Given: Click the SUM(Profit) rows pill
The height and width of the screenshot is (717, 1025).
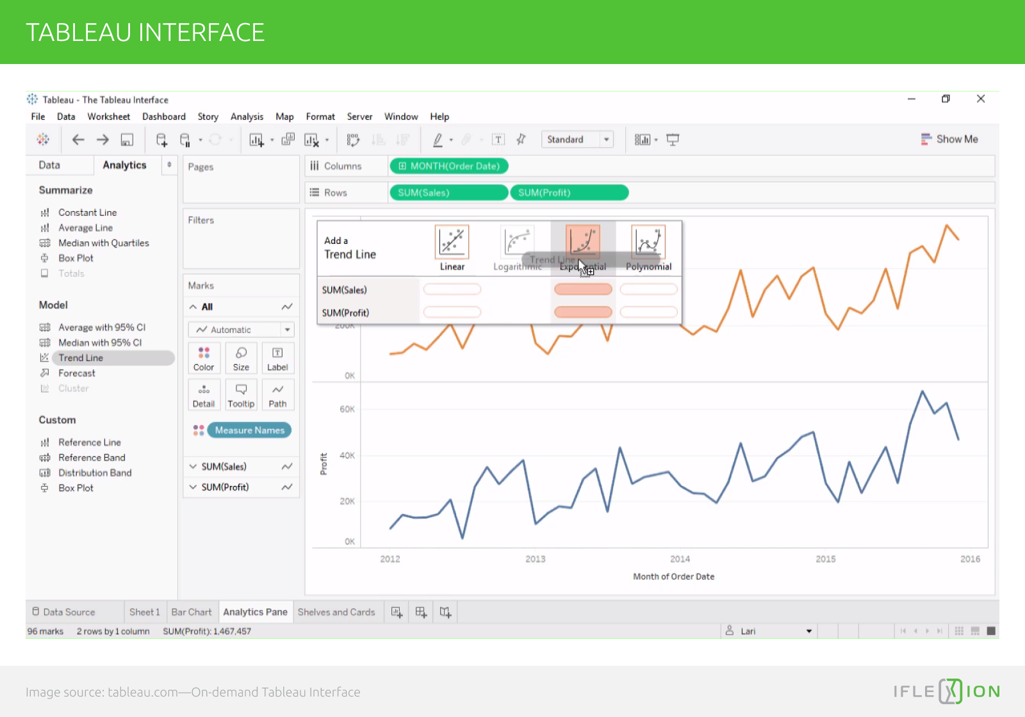Looking at the screenshot, I should (569, 193).
